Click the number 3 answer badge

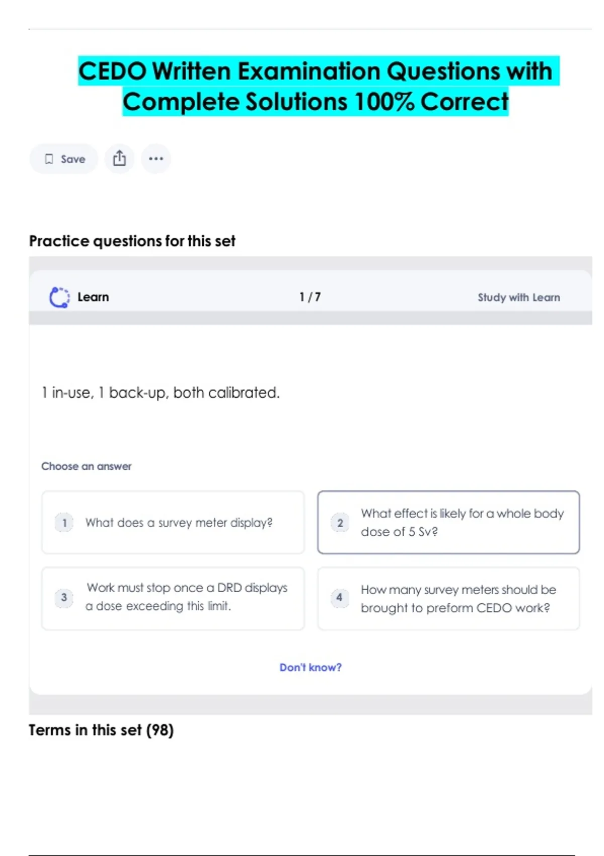tap(64, 597)
